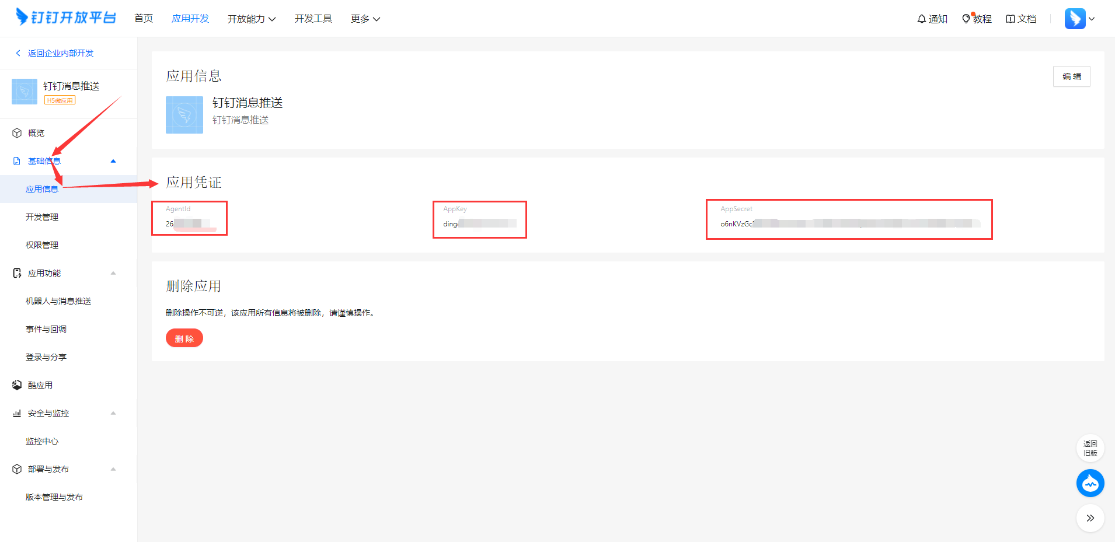Open the 教程 tutorial icon link
This screenshot has height=542, width=1115.
[977, 19]
